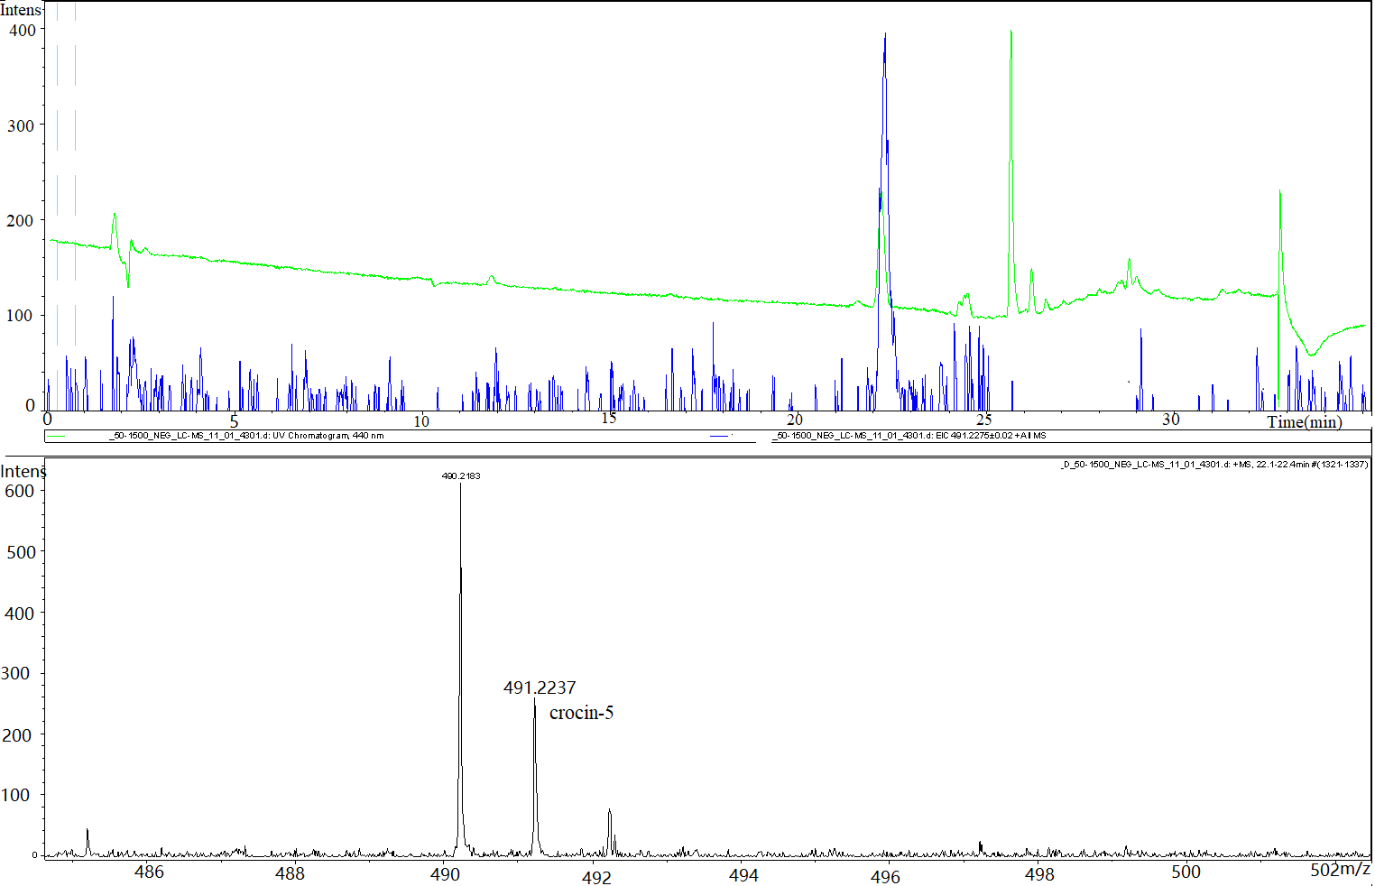Click the Time(min) axis label
Image resolution: width=1375 pixels, height=886 pixels.
pos(1304,421)
